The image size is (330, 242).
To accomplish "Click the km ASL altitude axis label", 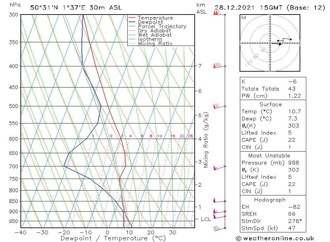I will (202, 9).
